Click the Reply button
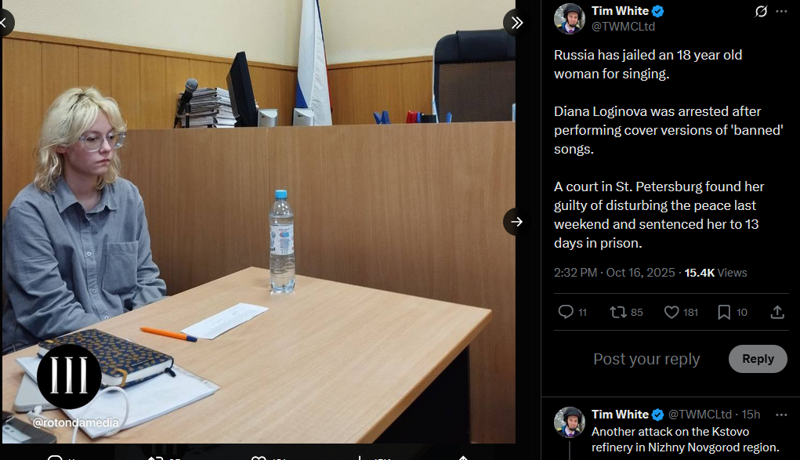 pyautogui.click(x=758, y=359)
